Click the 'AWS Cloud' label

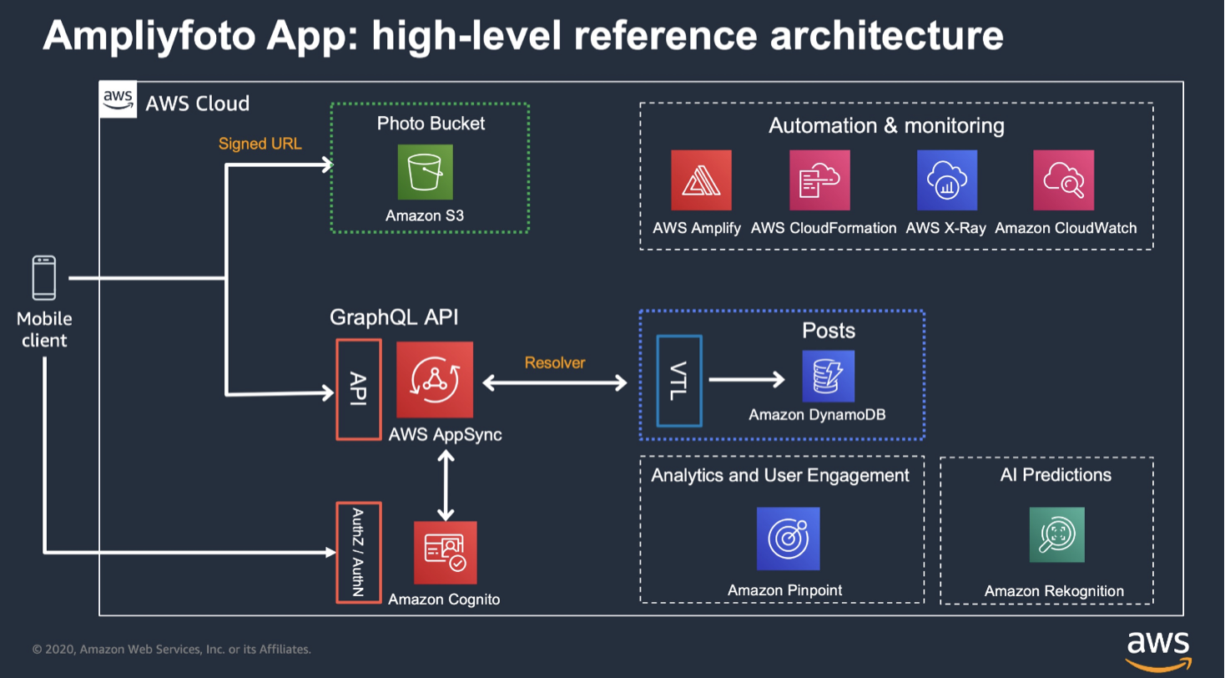pos(198,104)
